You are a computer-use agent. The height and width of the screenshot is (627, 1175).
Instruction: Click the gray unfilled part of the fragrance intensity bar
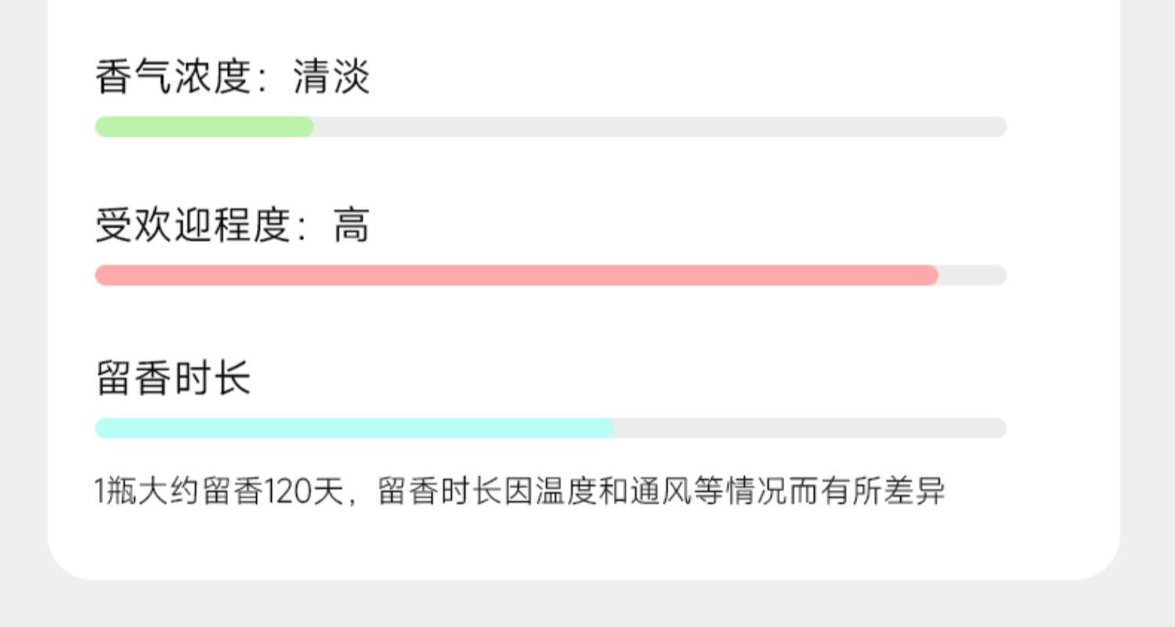coord(658,127)
